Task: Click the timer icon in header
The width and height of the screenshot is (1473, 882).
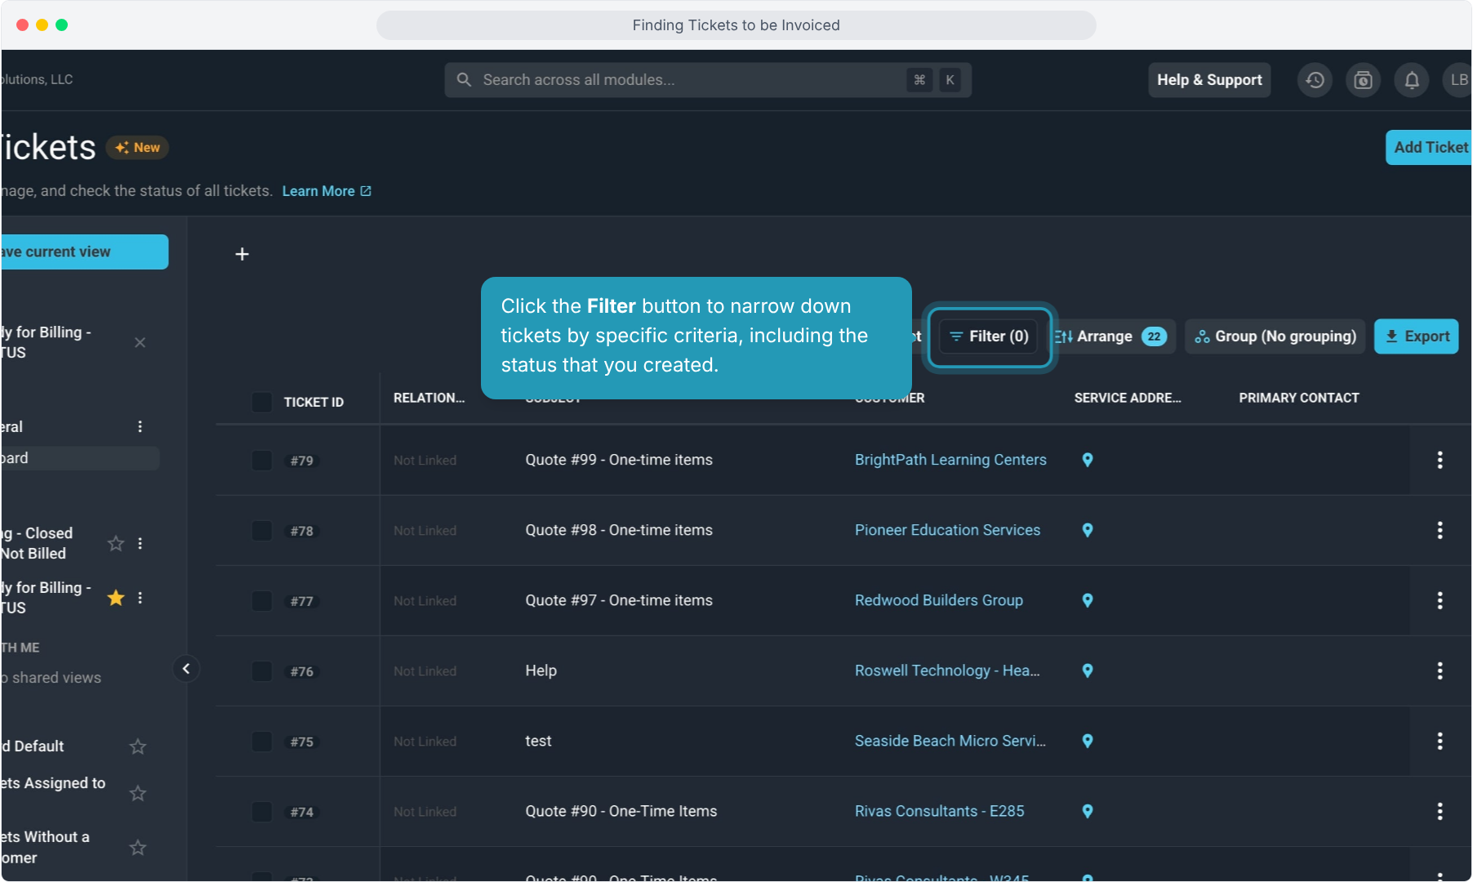Action: point(1363,80)
